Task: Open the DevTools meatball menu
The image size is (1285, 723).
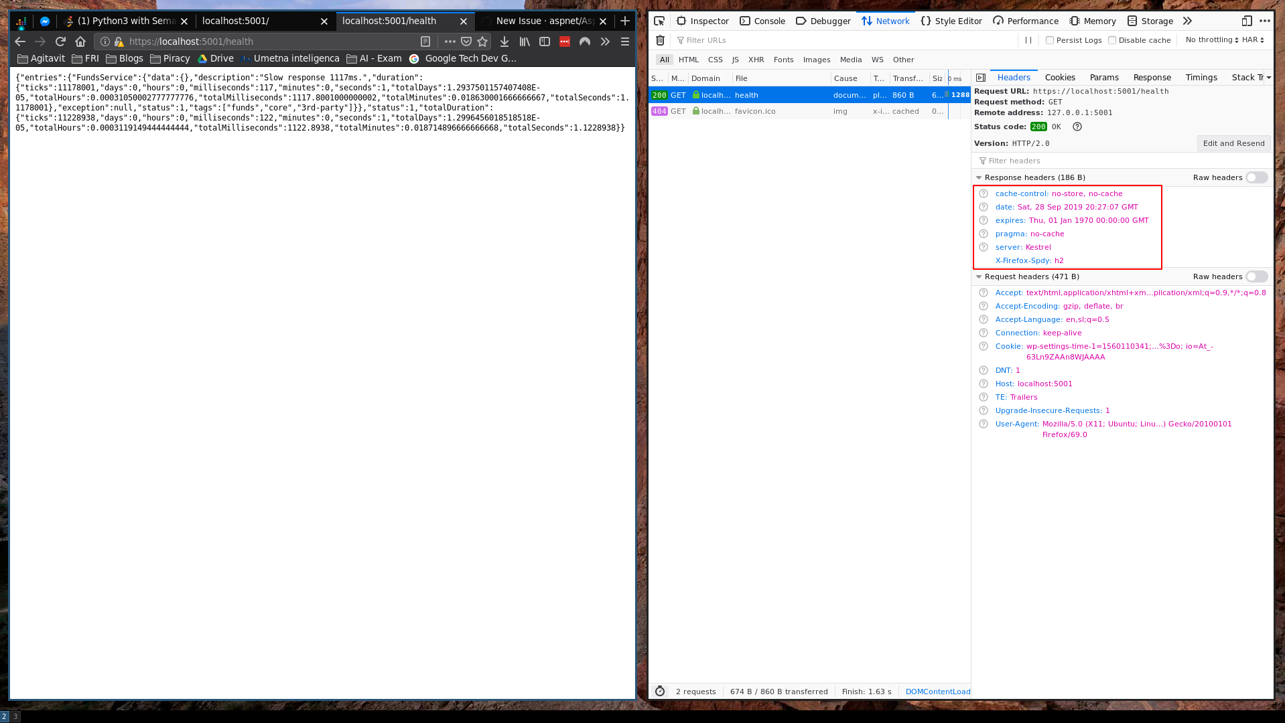Action: pyautogui.click(x=1265, y=21)
